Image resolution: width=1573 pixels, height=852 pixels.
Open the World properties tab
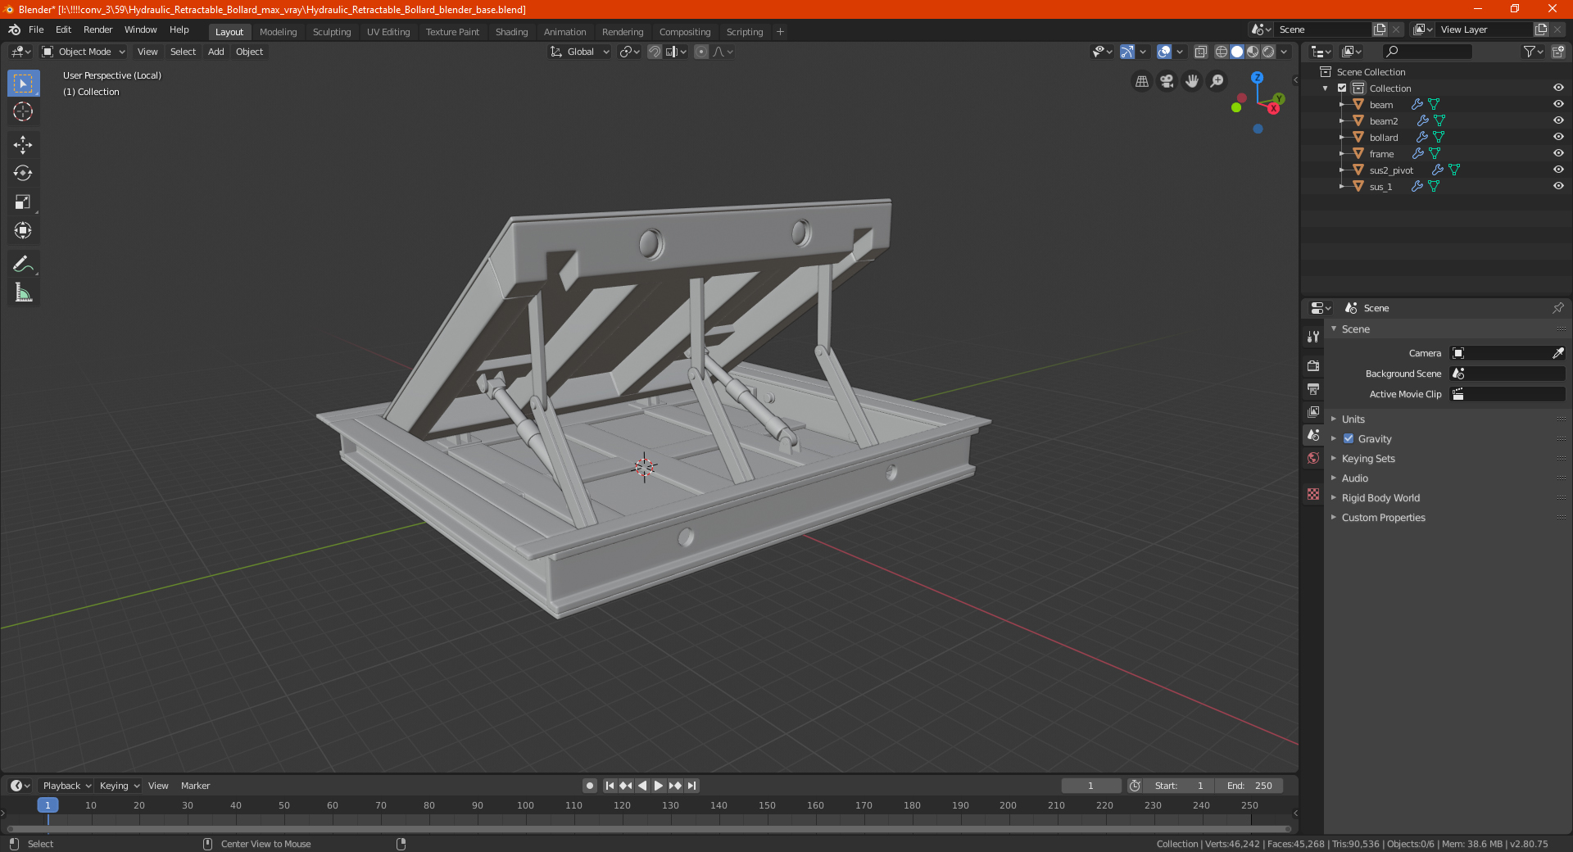coord(1313,458)
